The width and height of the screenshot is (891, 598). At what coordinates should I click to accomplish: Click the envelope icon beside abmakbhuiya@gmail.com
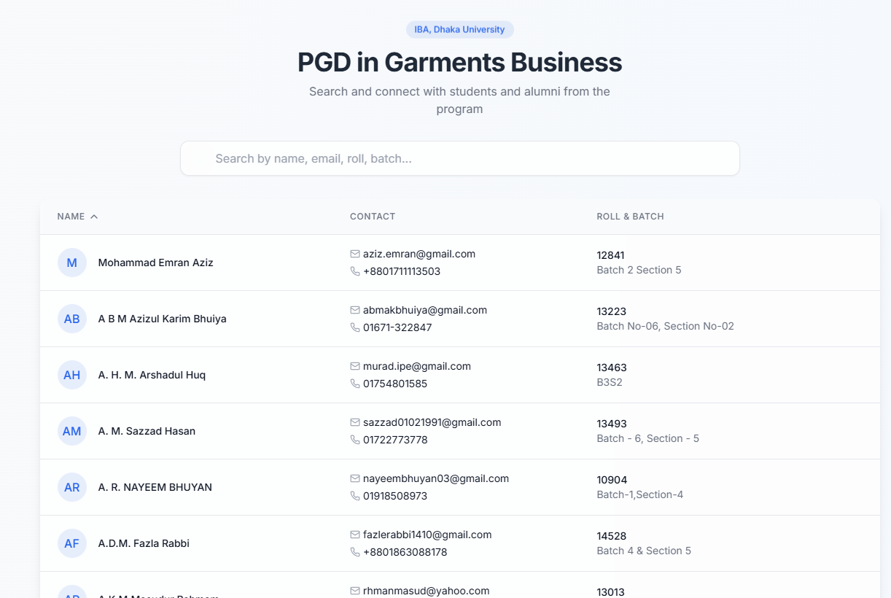355,310
